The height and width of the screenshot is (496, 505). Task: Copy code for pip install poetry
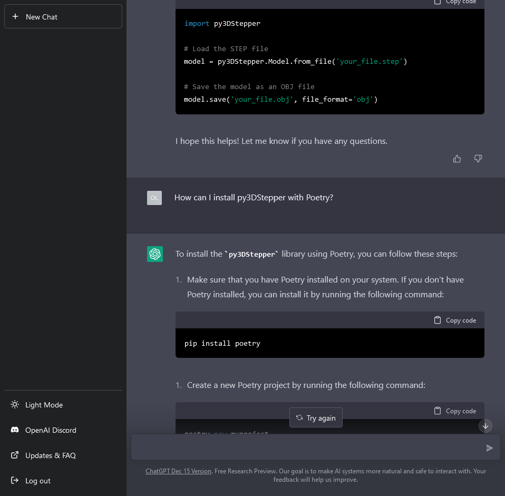pos(455,320)
